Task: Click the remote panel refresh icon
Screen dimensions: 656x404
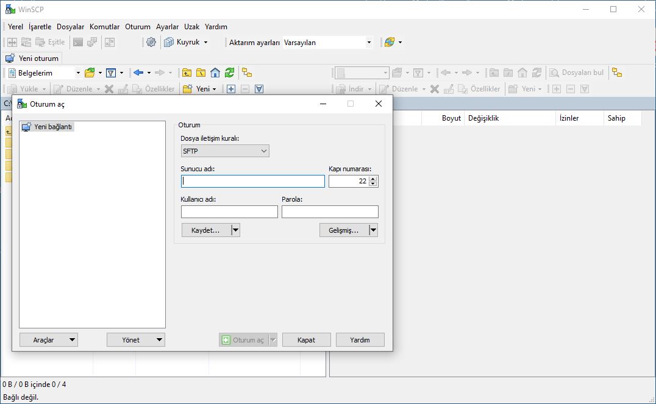Action: coord(537,73)
